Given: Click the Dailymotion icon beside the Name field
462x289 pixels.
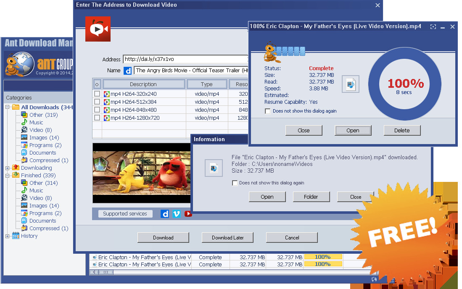Looking at the screenshot, I should click(x=127, y=71).
